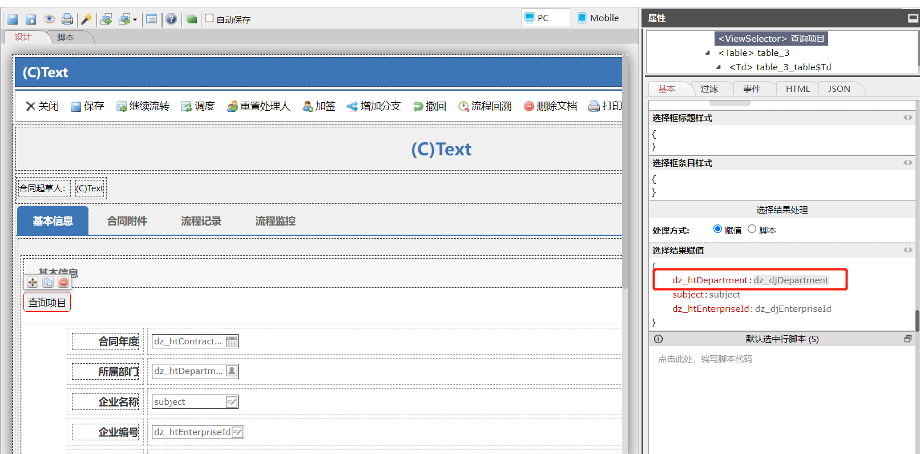The width and height of the screenshot is (920, 454).
Task: Click the second floppy-disk save icon
Action: click(x=31, y=19)
